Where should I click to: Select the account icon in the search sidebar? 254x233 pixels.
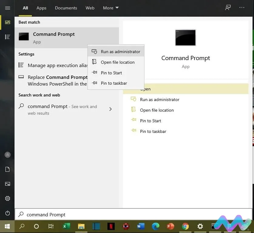(x=7, y=155)
